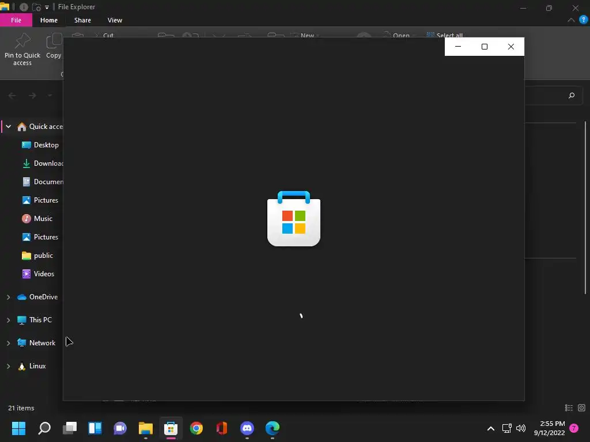Screen dimensions: 590x442
Task: Maximize the Microsoft Store window
Action: [484, 47]
